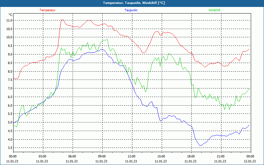
Task: Select the blue 'Taupunkt' legend label
Action: coord(131,10)
